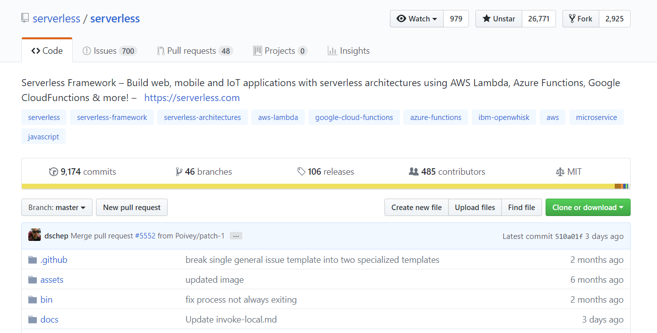This screenshot has width=657, height=333.
Task: Switch to the Code tab
Action: [x=47, y=51]
